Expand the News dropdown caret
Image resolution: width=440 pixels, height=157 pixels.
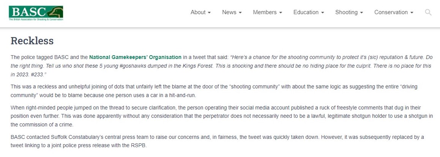point(240,13)
